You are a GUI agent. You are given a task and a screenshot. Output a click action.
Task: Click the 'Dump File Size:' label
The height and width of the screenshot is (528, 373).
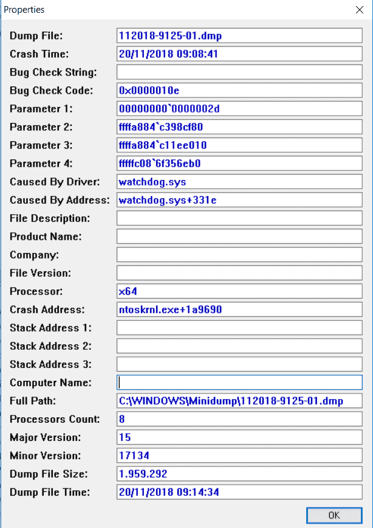pos(49,474)
